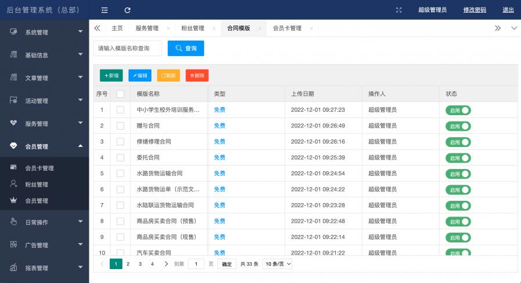Click the sidebar collapse menu icon
The width and height of the screenshot is (521, 283).
(104, 10)
